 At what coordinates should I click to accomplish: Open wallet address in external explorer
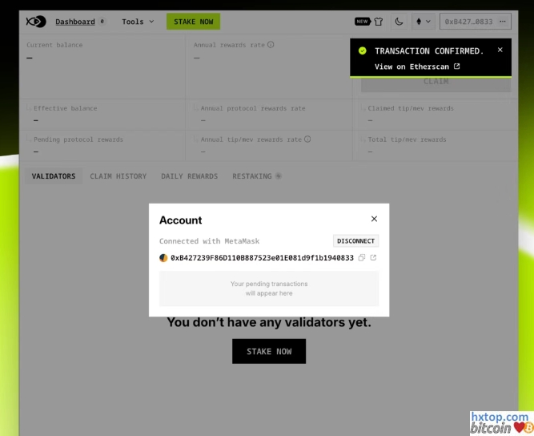tap(373, 258)
